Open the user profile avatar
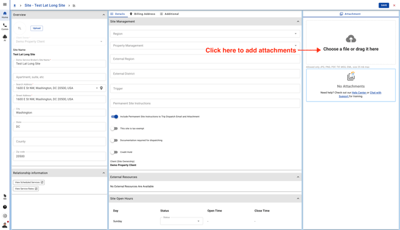This screenshot has width=400, height=230. point(5,225)
